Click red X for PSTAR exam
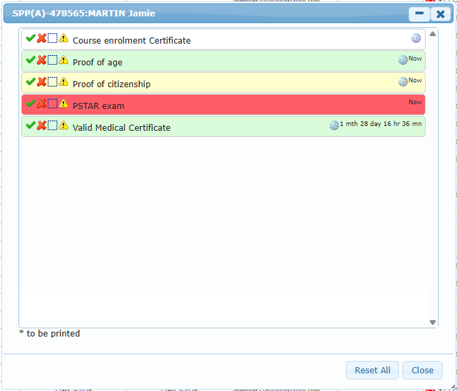Image resolution: width=457 pixels, height=391 pixels. coord(42,104)
